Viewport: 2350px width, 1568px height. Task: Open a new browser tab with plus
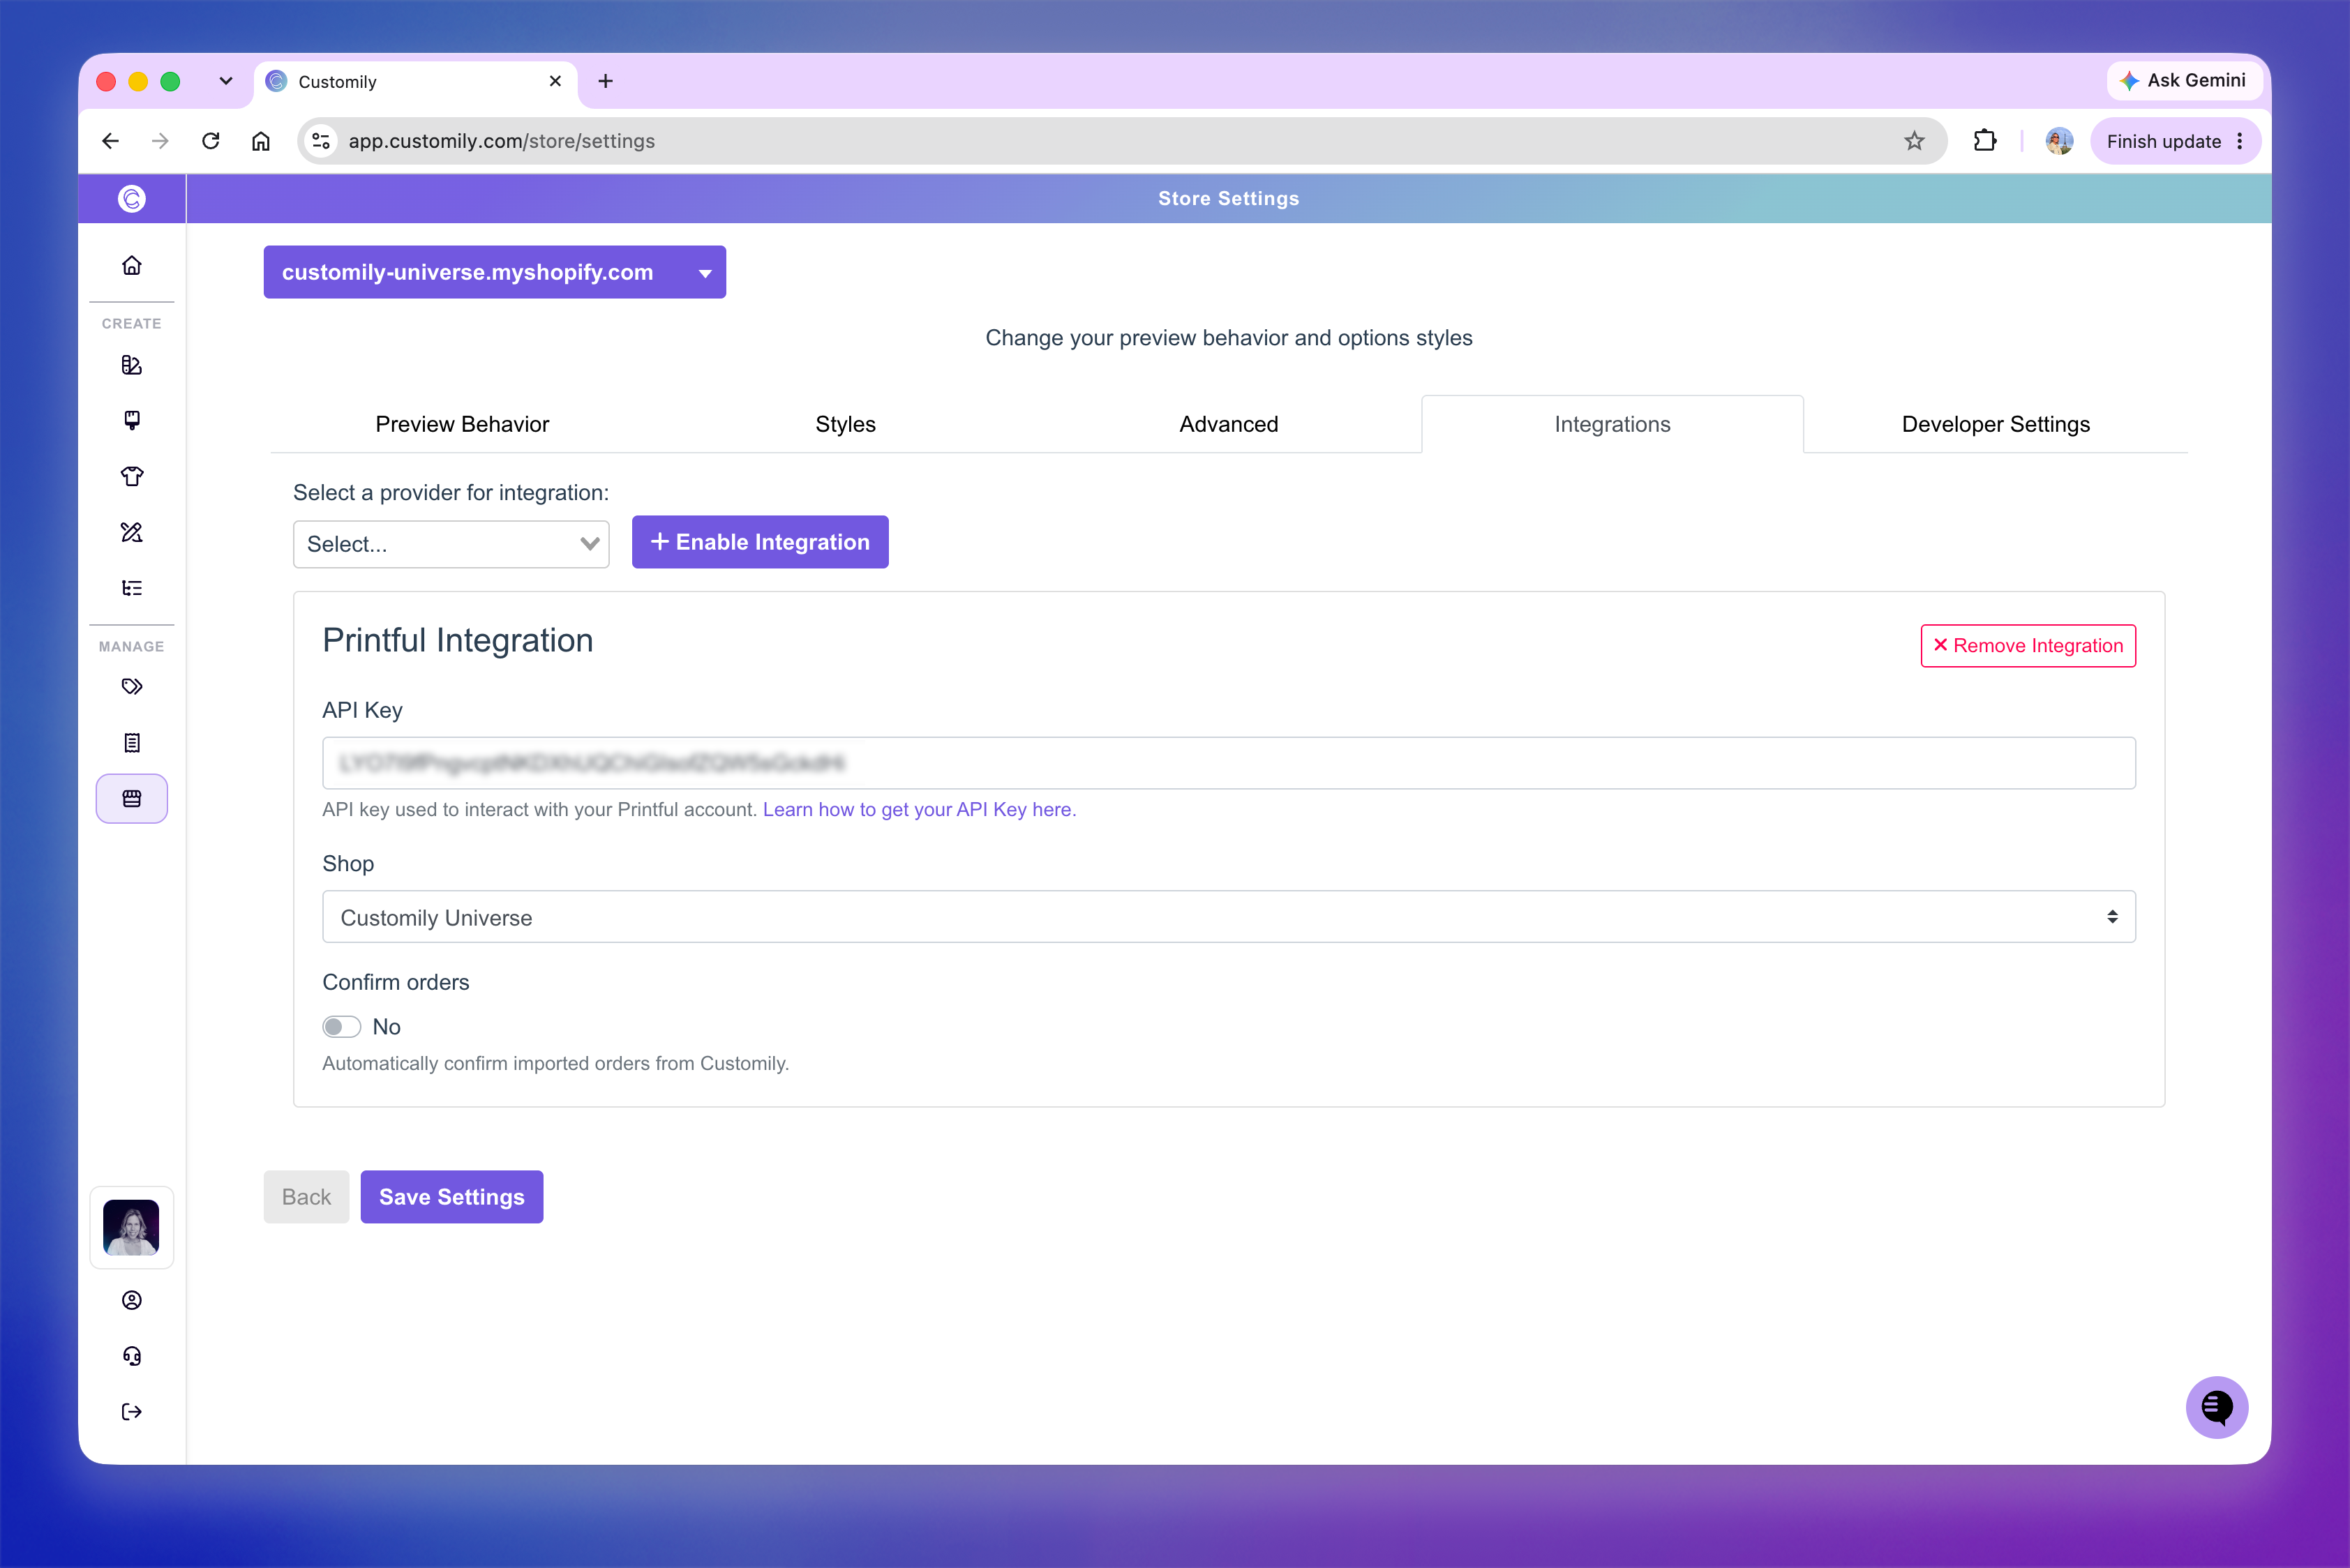605,81
